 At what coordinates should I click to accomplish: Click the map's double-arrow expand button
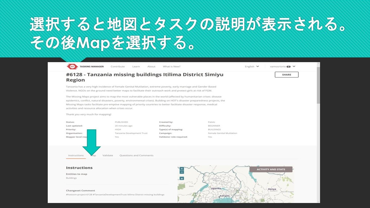[x=182, y=178]
